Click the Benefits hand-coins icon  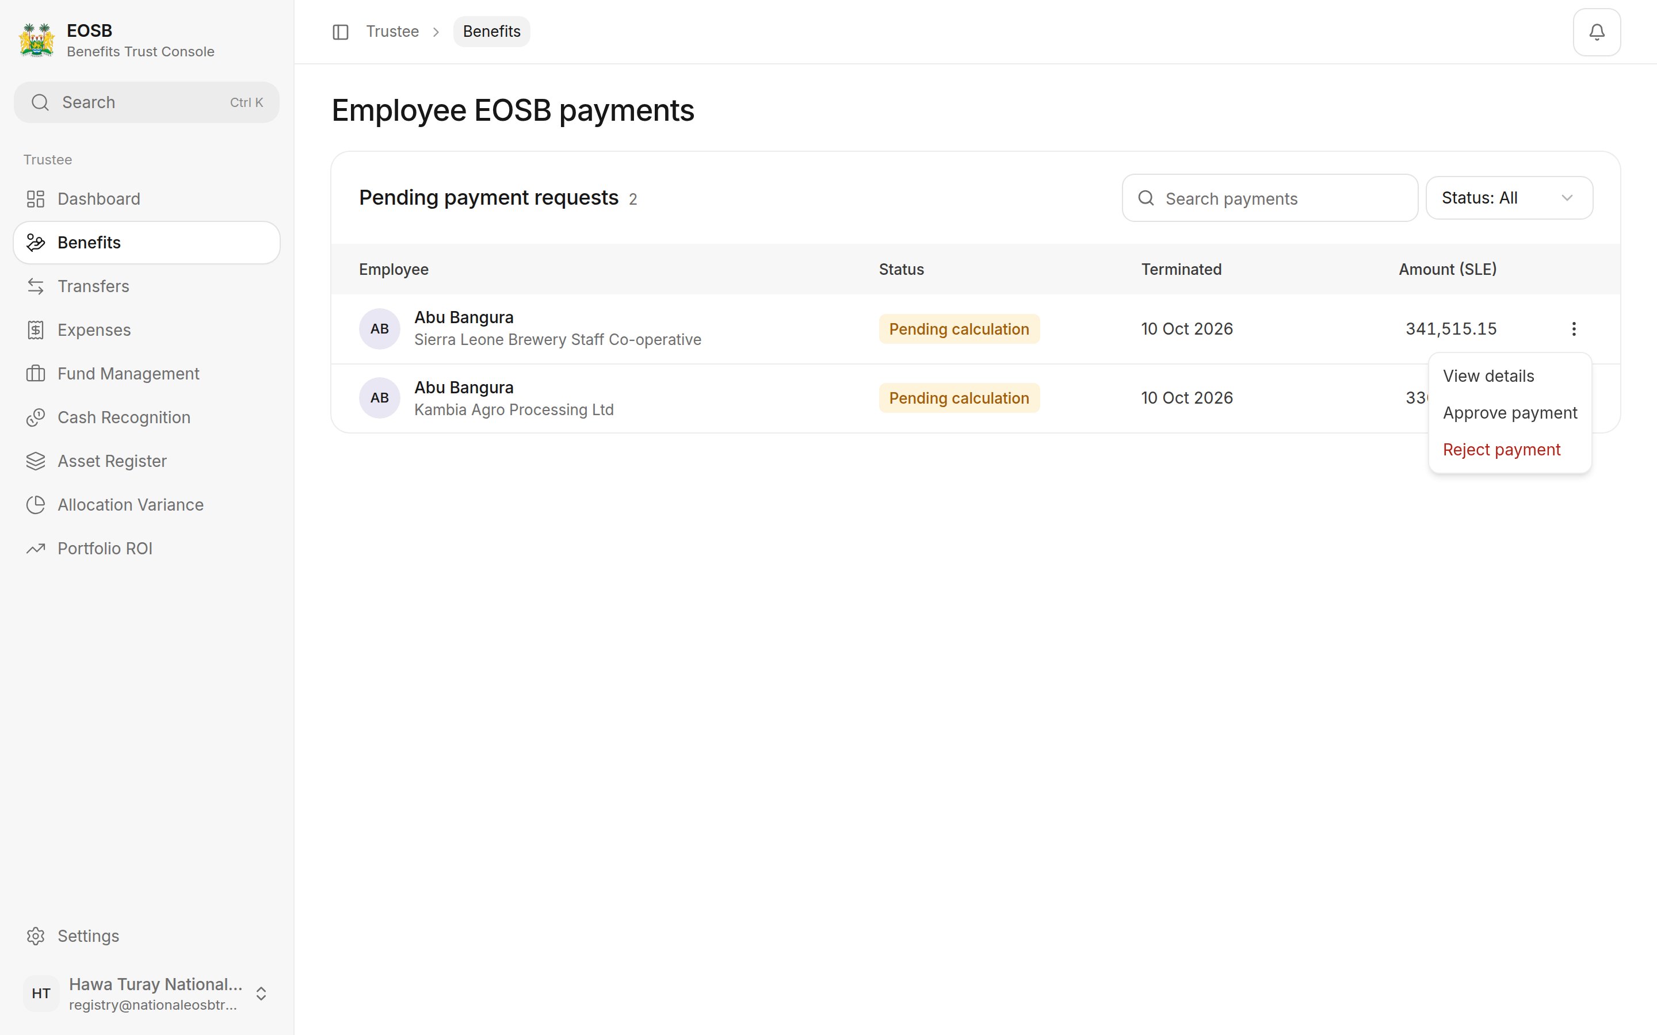(x=36, y=242)
